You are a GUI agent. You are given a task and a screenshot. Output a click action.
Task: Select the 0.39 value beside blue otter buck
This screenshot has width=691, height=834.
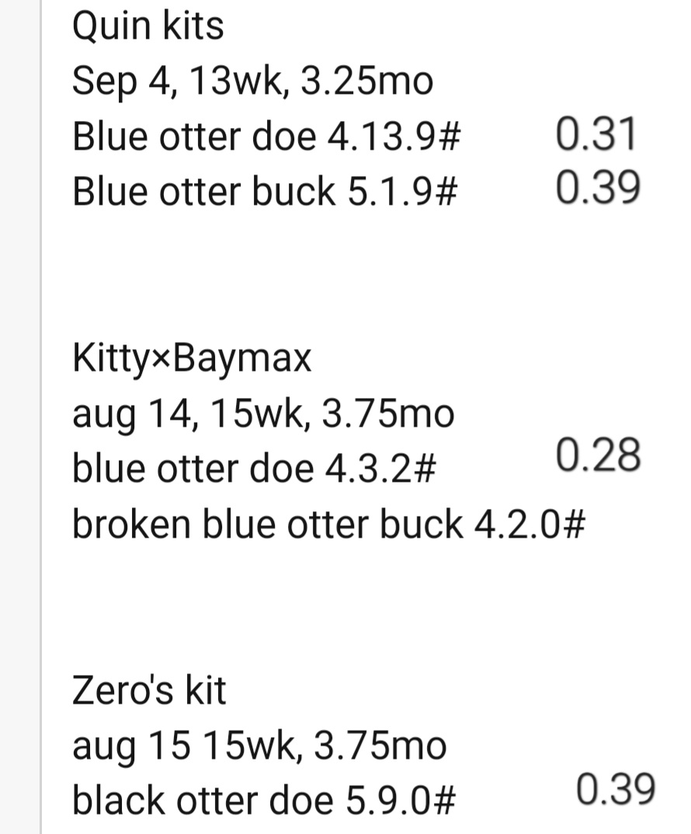(x=597, y=188)
